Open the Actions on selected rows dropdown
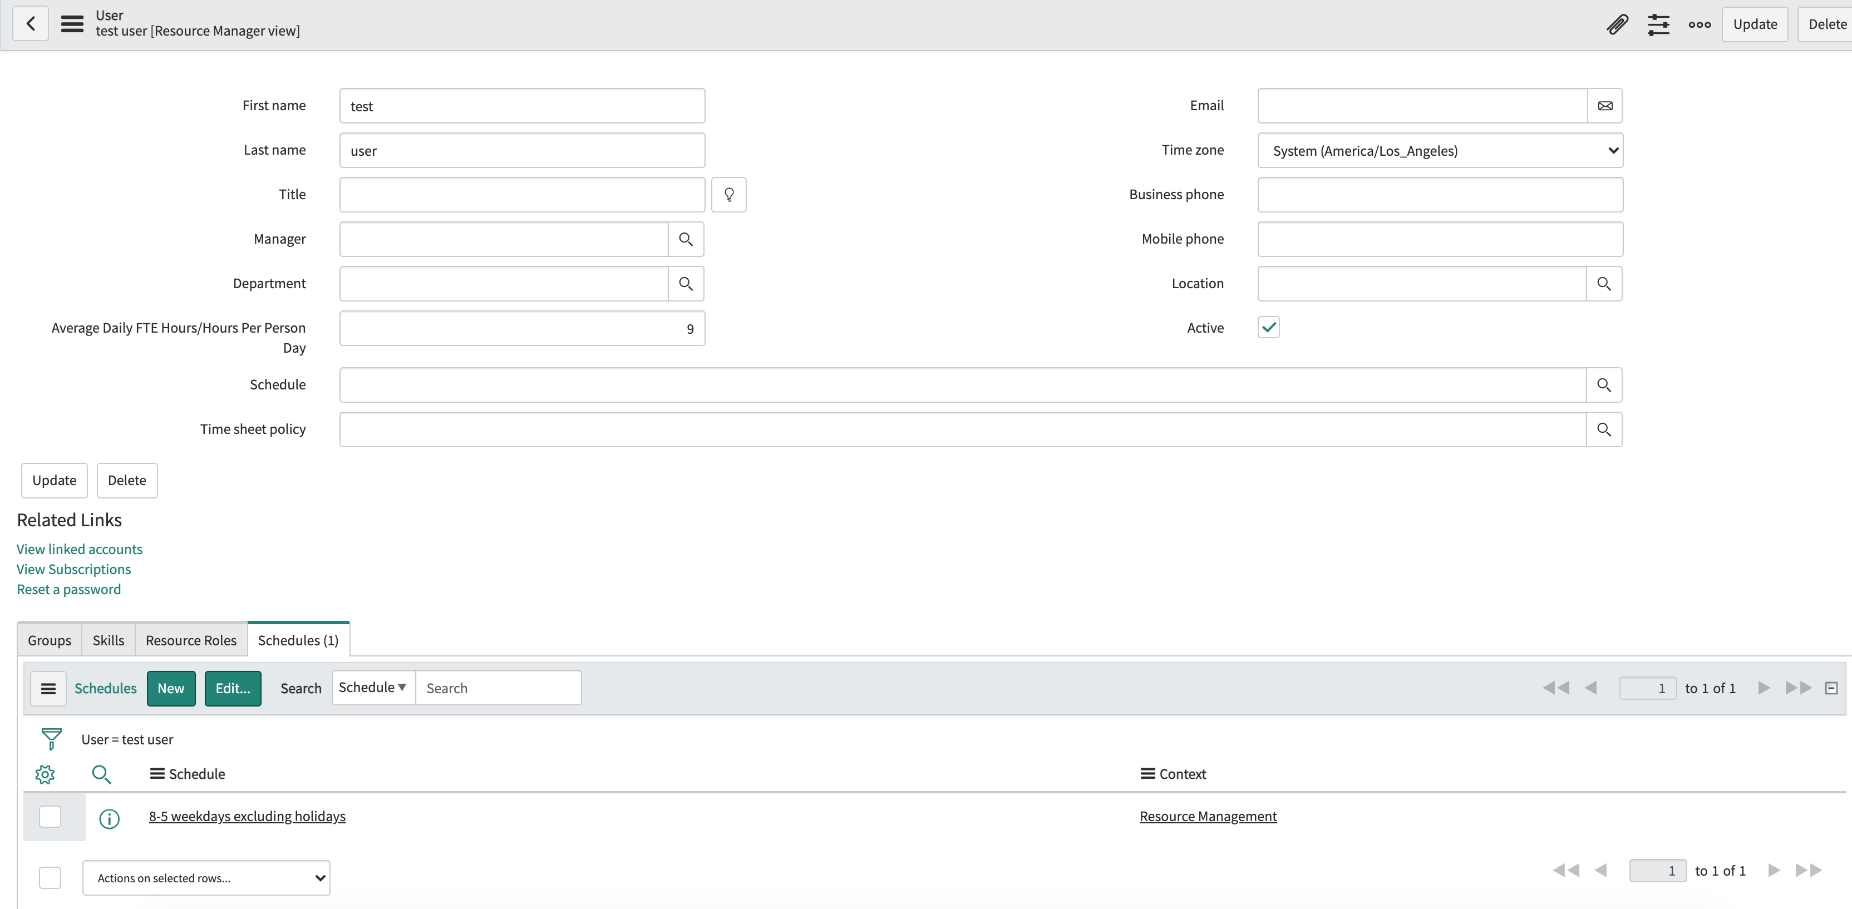The height and width of the screenshot is (909, 1852). point(206,877)
